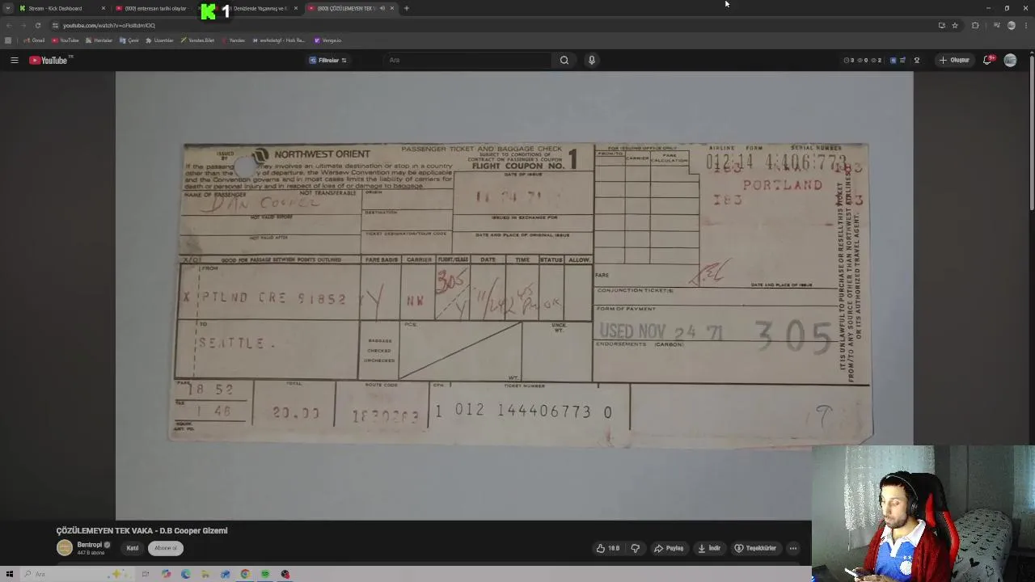The height and width of the screenshot is (582, 1035).
Task: Open the Filtreler filter button
Action: [327, 60]
